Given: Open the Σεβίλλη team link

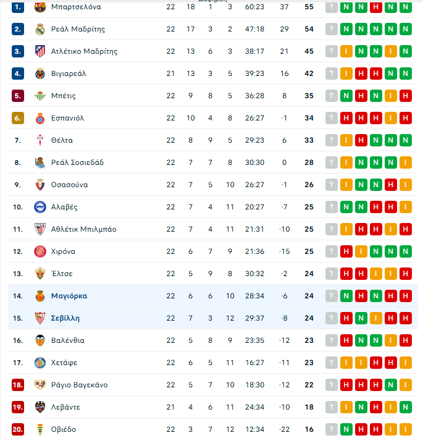Looking at the screenshot, I should (65, 318).
